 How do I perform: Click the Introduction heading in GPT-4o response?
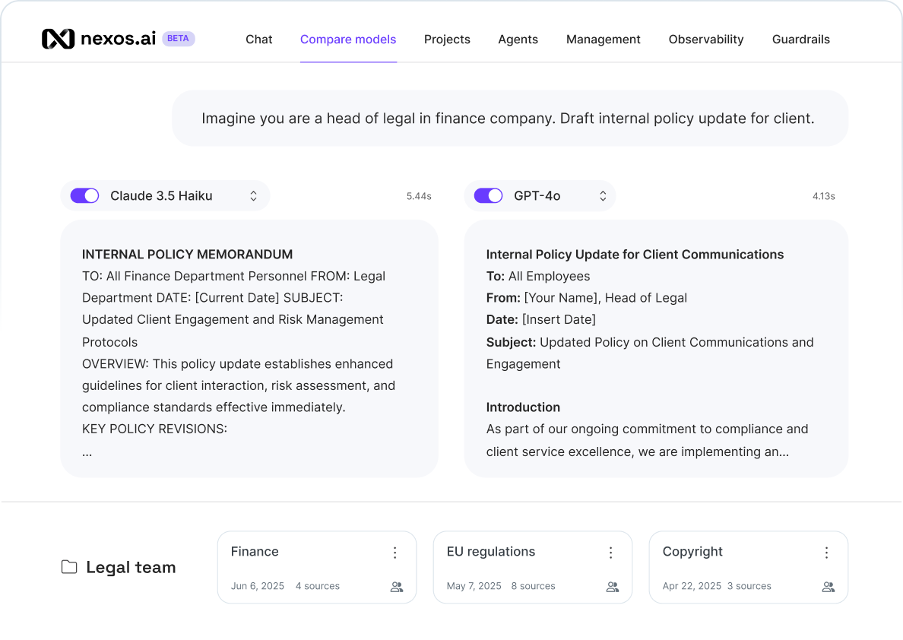[x=523, y=407]
